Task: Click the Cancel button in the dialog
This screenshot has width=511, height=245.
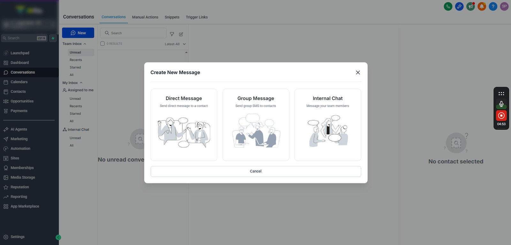Action: 256,171
